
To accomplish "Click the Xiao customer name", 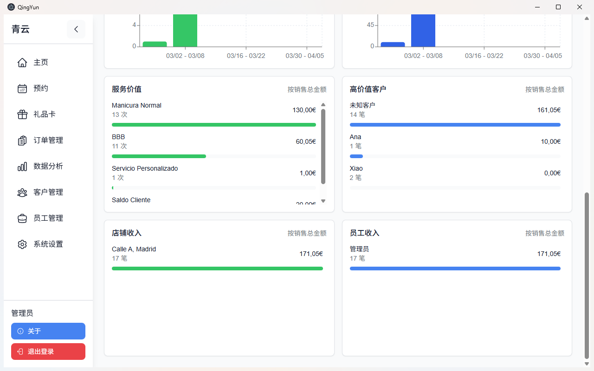I will pyautogui.click(x=356, y=168).
